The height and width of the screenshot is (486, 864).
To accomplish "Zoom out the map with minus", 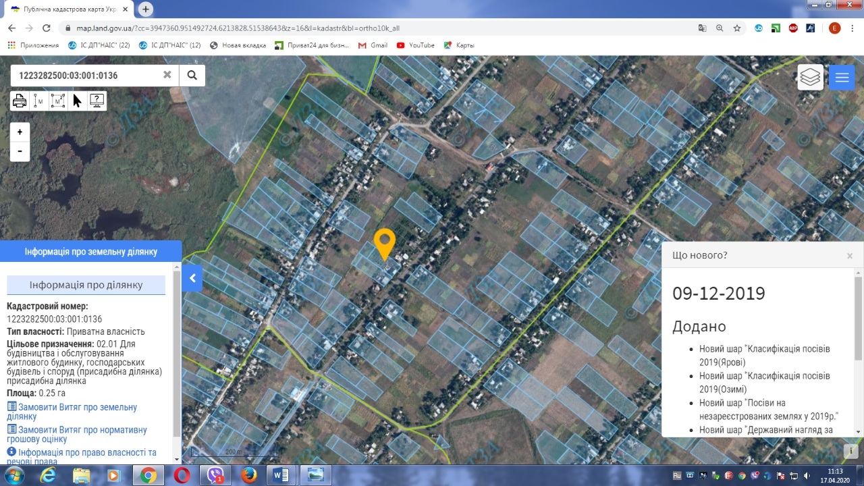I will coord(20,151).
